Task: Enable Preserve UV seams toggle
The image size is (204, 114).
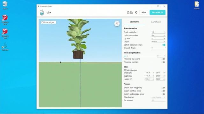Action: click(x=163, y=59)
